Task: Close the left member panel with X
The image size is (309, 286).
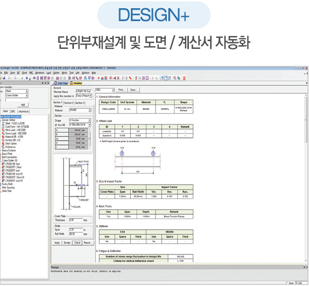Action: (48, 83)
